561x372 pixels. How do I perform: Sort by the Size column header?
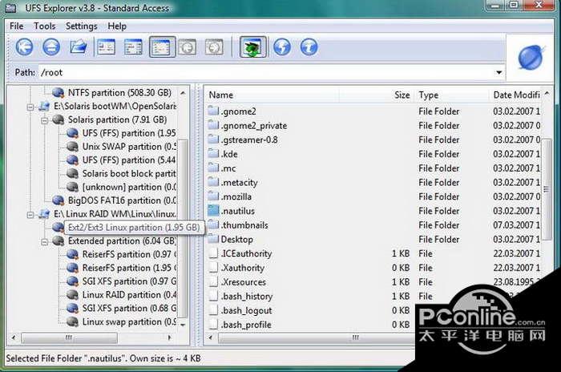402,95
